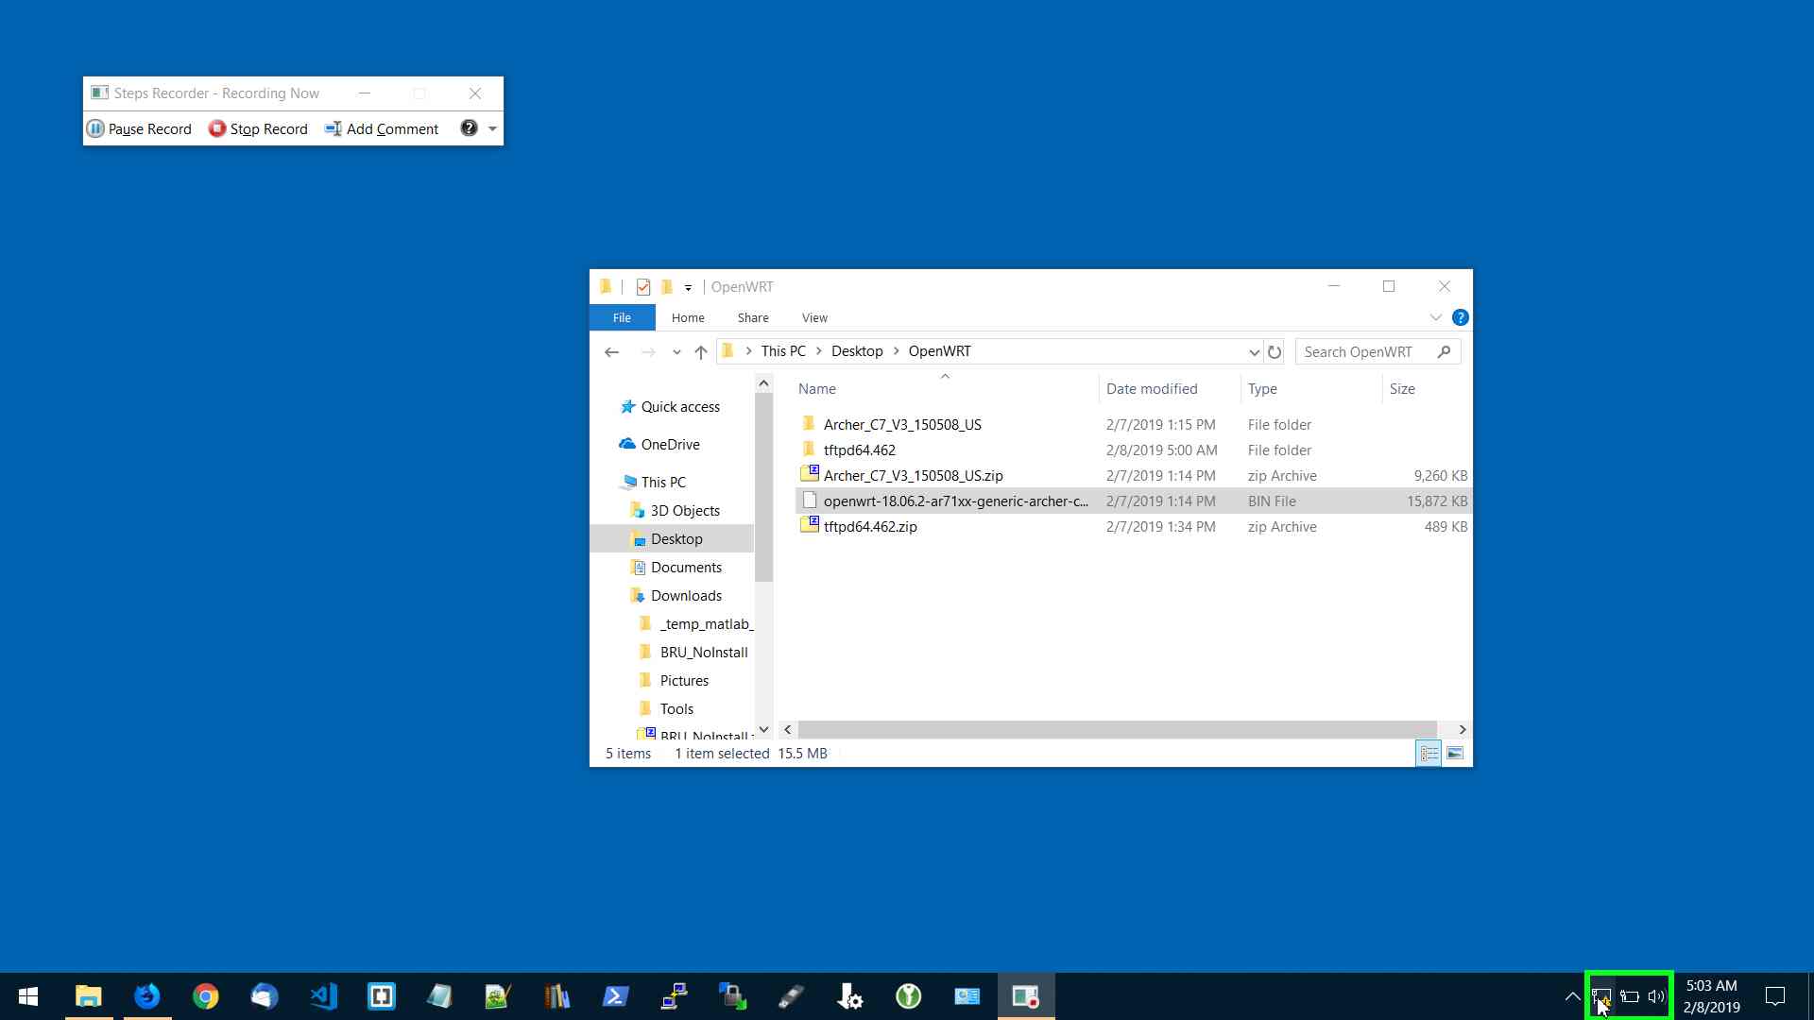
Task: Go up one folder level
Action: (700, 352)
